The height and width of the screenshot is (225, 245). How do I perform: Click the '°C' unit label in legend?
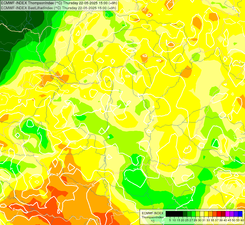[x=153, y=221]
